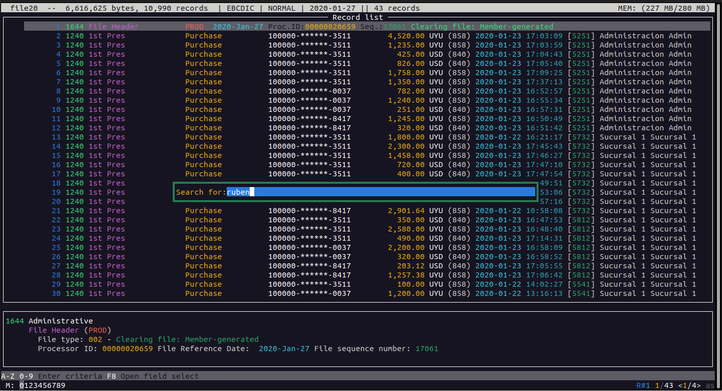Screen dimensions: 722x391
Task: Click Processor ID value in details pane
Action: click(127, 349)
